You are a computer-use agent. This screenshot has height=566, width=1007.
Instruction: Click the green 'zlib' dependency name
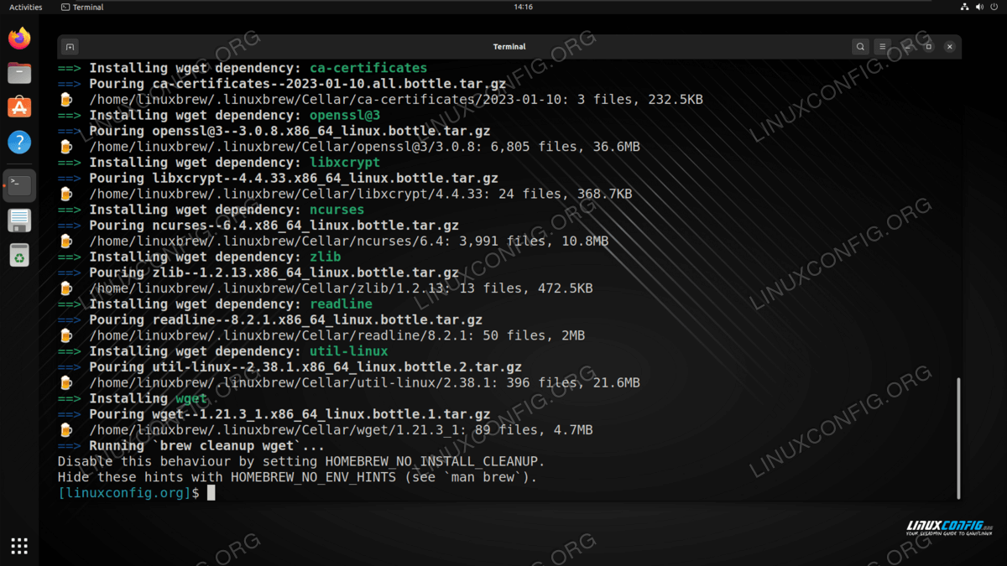point(326,257)
